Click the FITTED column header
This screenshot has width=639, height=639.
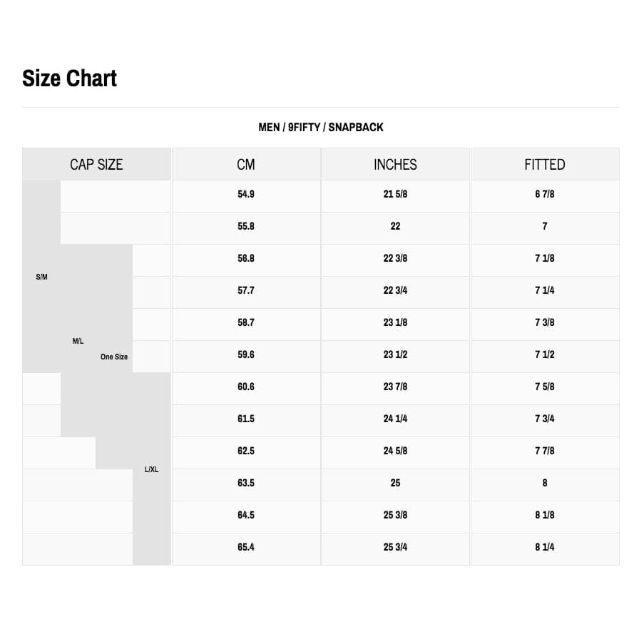pos(544,165)
